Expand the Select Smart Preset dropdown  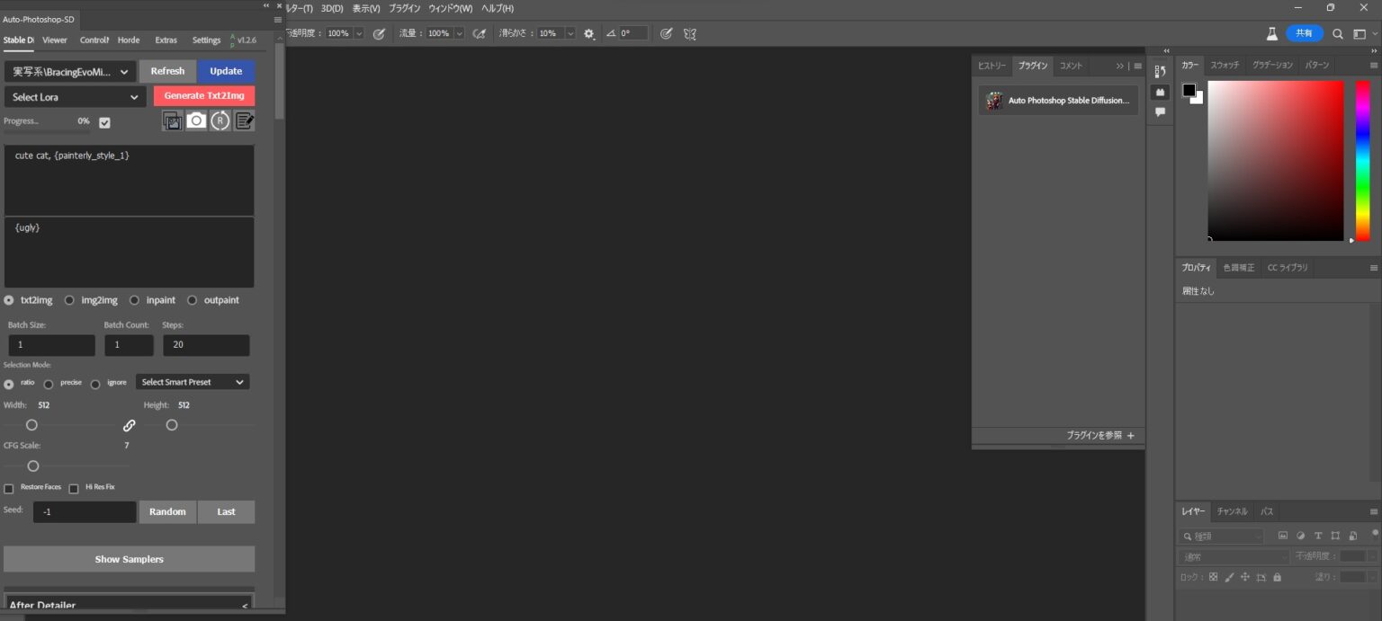pos(193,382)
